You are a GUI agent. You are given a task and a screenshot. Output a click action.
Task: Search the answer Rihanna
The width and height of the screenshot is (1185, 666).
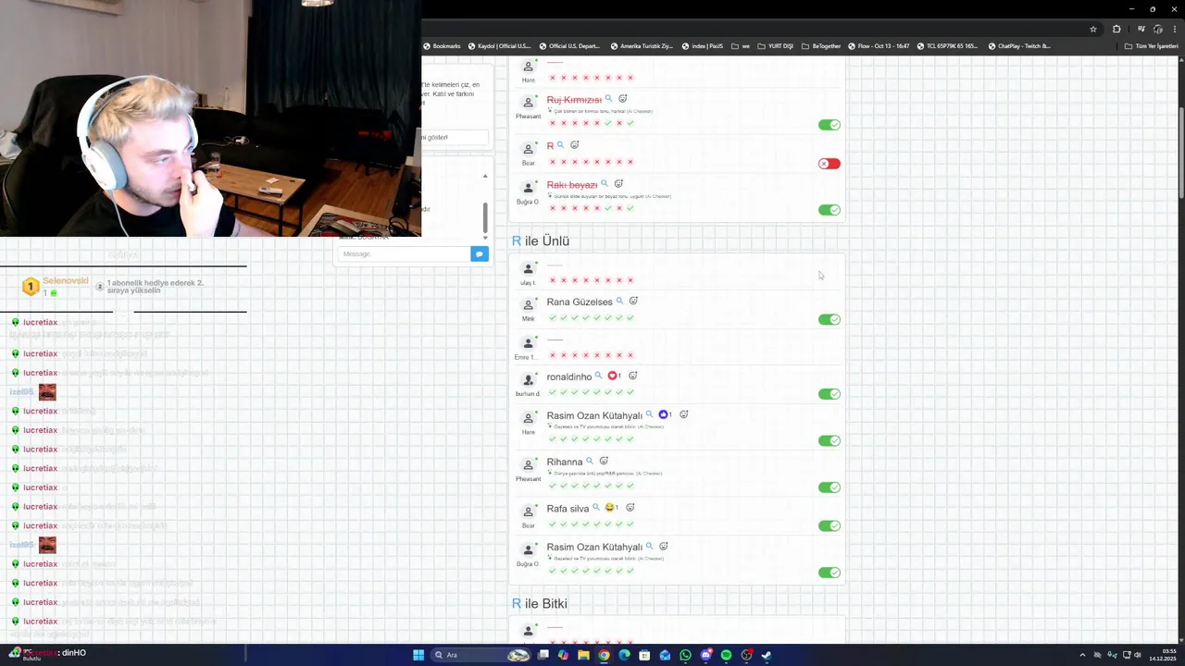590,461
